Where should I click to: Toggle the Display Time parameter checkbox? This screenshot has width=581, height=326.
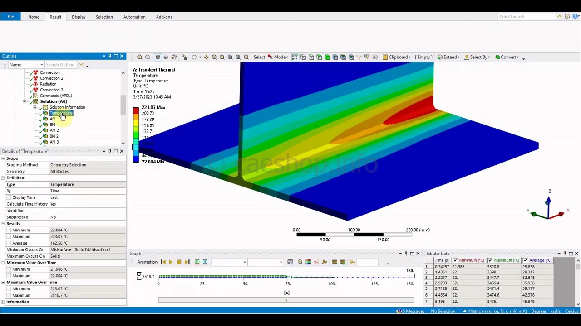click(9, 197)
